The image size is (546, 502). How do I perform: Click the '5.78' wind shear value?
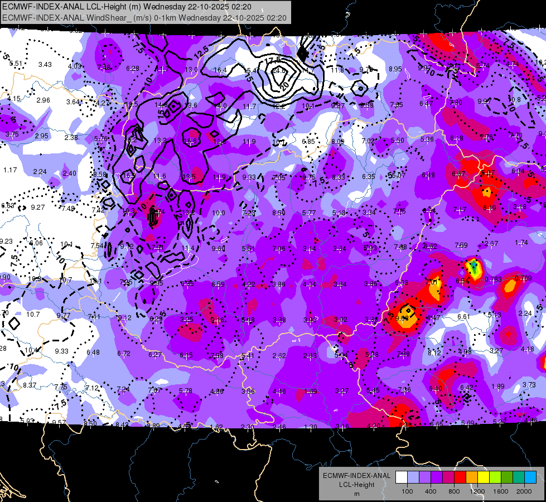tap(186, 391)
